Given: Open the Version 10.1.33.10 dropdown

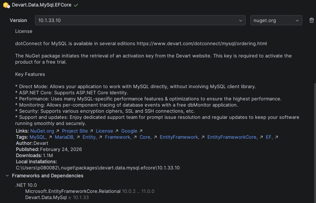Looking at the screenshot, I should [x=140, y=20].
